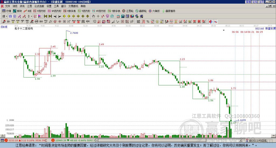
Task: Open the 江恩 menu
Action: [x=29, y=6]
